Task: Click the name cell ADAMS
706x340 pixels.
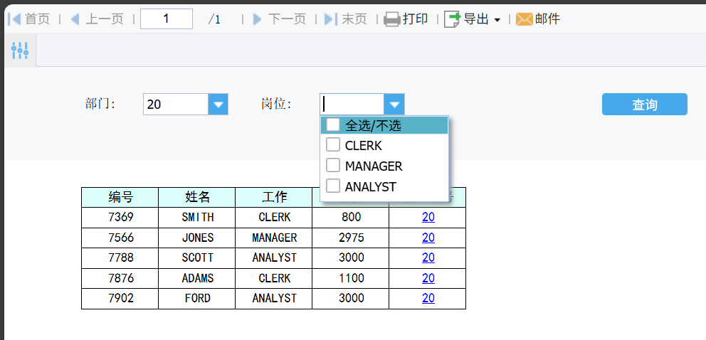Action: [x=197, y=278]
